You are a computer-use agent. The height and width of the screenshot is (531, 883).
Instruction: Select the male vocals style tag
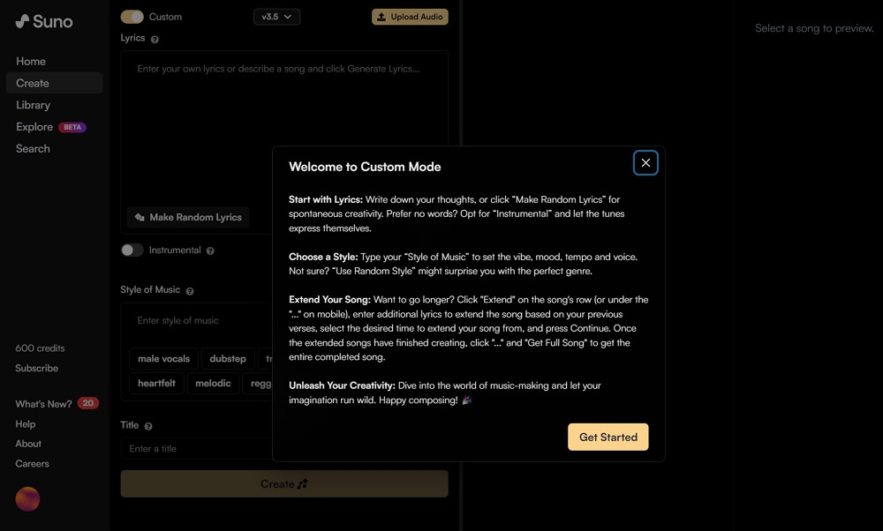pos(163,359)
